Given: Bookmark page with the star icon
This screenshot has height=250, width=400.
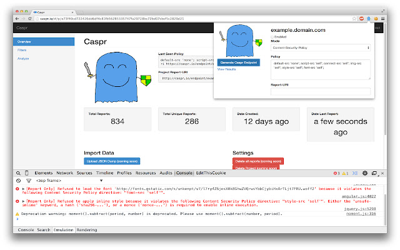Looking at the screenshot, I should coord(354,19).
